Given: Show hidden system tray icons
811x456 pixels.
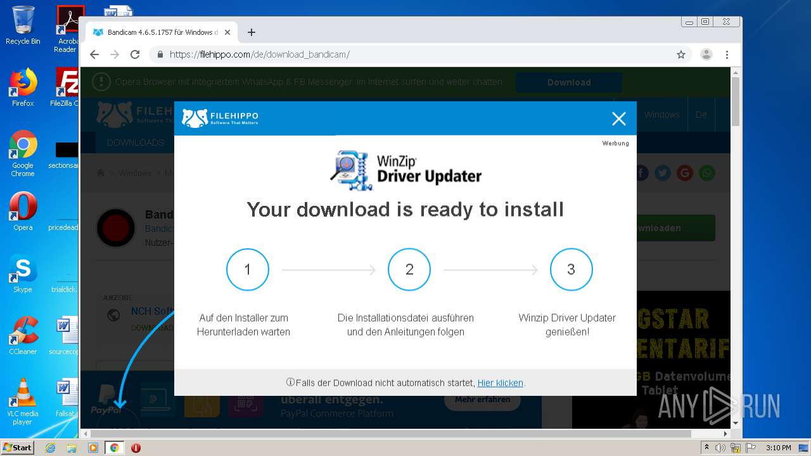Looking at the screenshot, I should [x=706, y=448].
